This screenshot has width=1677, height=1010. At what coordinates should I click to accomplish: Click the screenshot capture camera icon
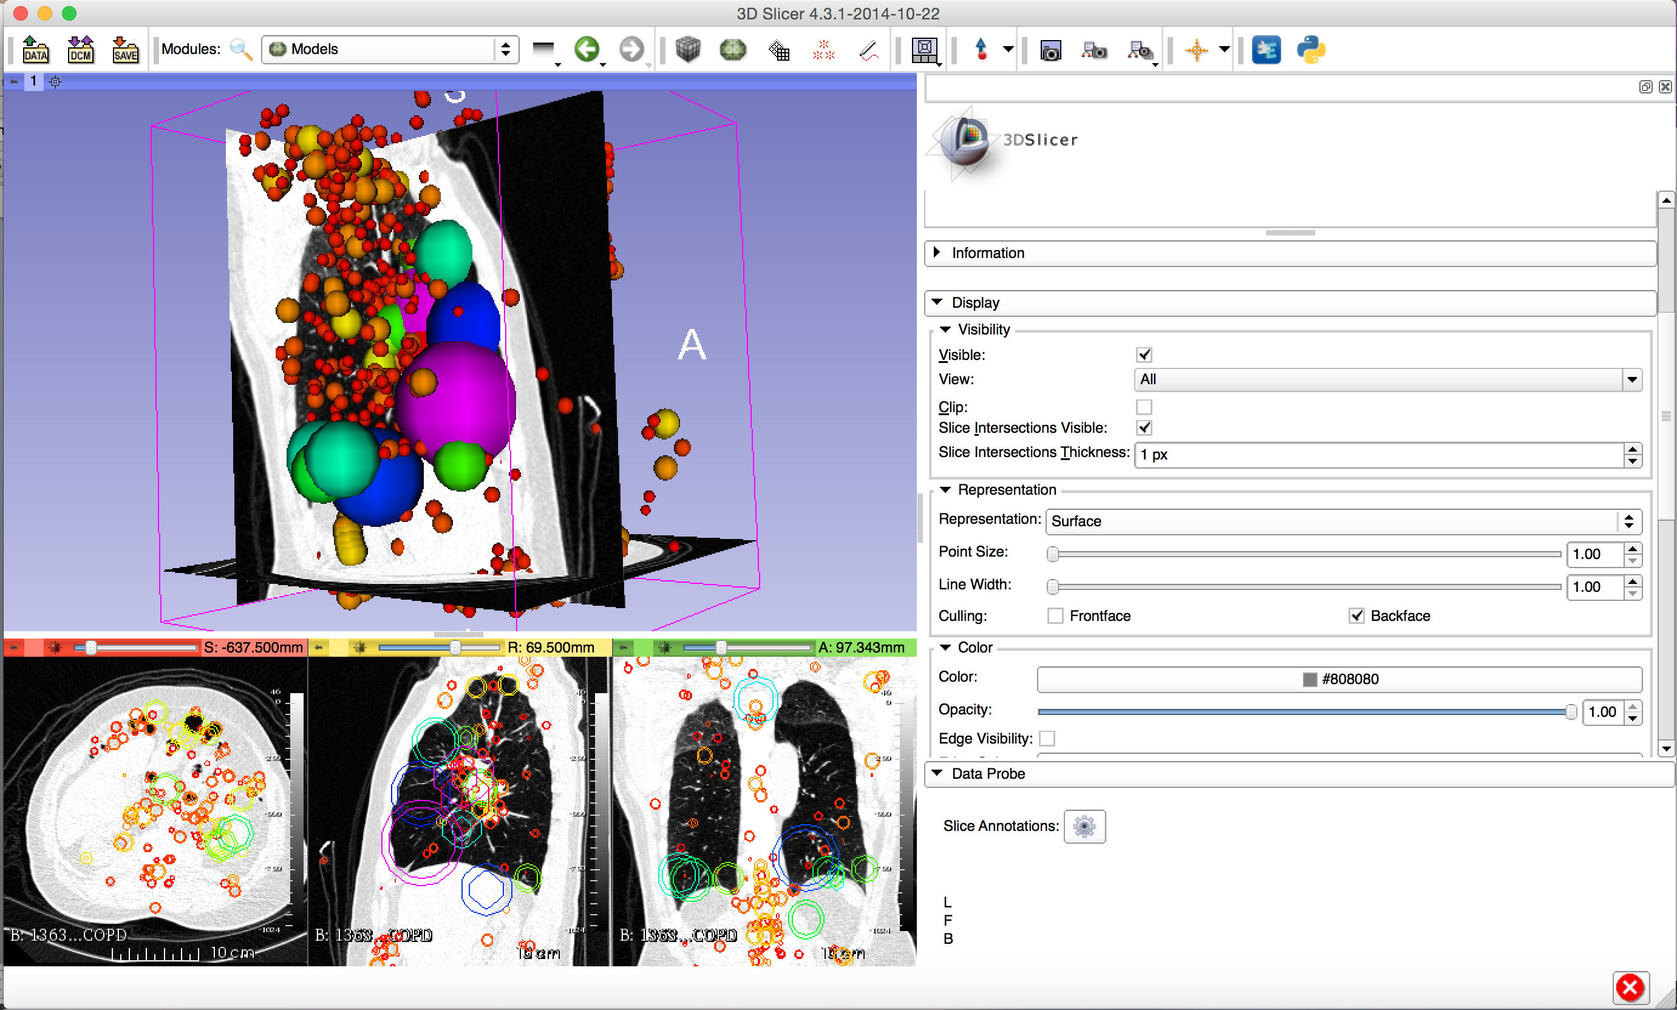point(1050,50)
